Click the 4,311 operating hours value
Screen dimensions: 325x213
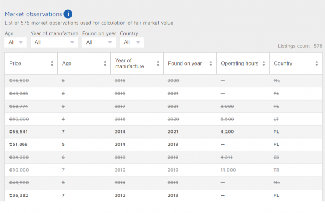[226, 157]
